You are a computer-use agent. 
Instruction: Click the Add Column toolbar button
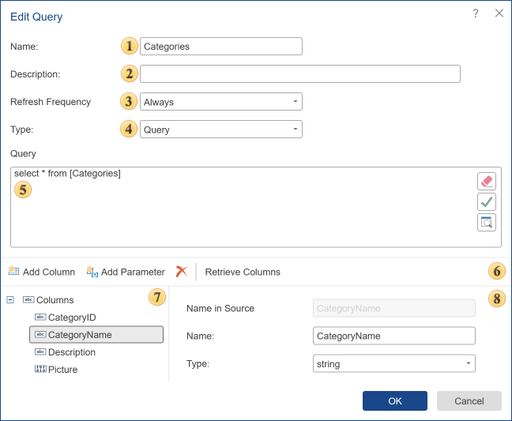(x=42, y=272)
